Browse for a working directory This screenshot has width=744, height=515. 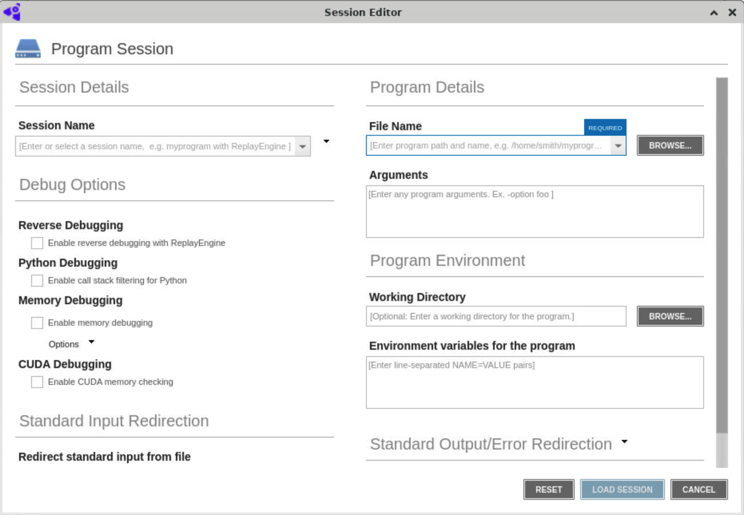pyautogui.click(x=670, y=317)
